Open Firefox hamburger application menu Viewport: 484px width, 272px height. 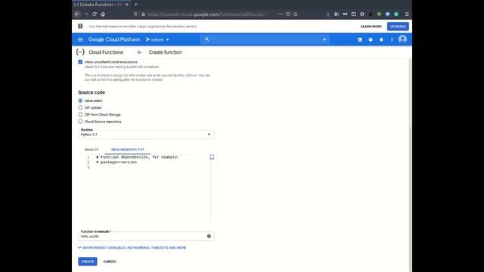[x=407, y=14]
